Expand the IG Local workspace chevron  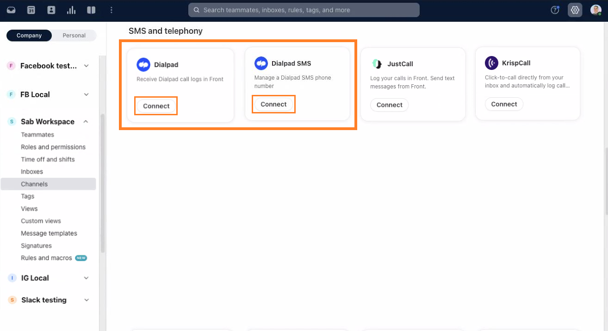pos(87,278)
